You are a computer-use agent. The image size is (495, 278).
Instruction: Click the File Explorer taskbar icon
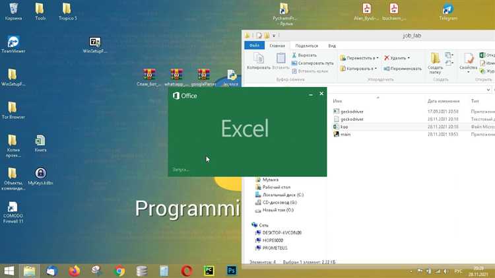click(x=29, y=271)
